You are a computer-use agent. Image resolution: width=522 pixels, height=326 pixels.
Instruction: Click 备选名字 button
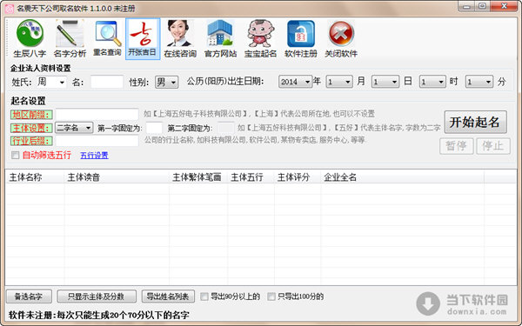pos(29,296)
